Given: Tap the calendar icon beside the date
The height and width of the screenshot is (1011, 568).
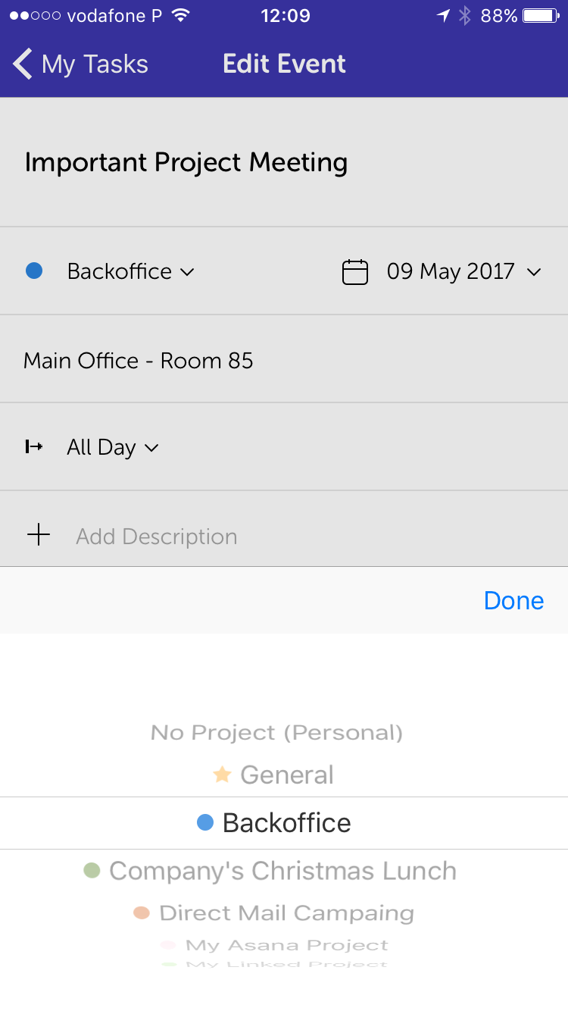Looking at the screenshot, I should pyautogui.click(x=355, y=271).
